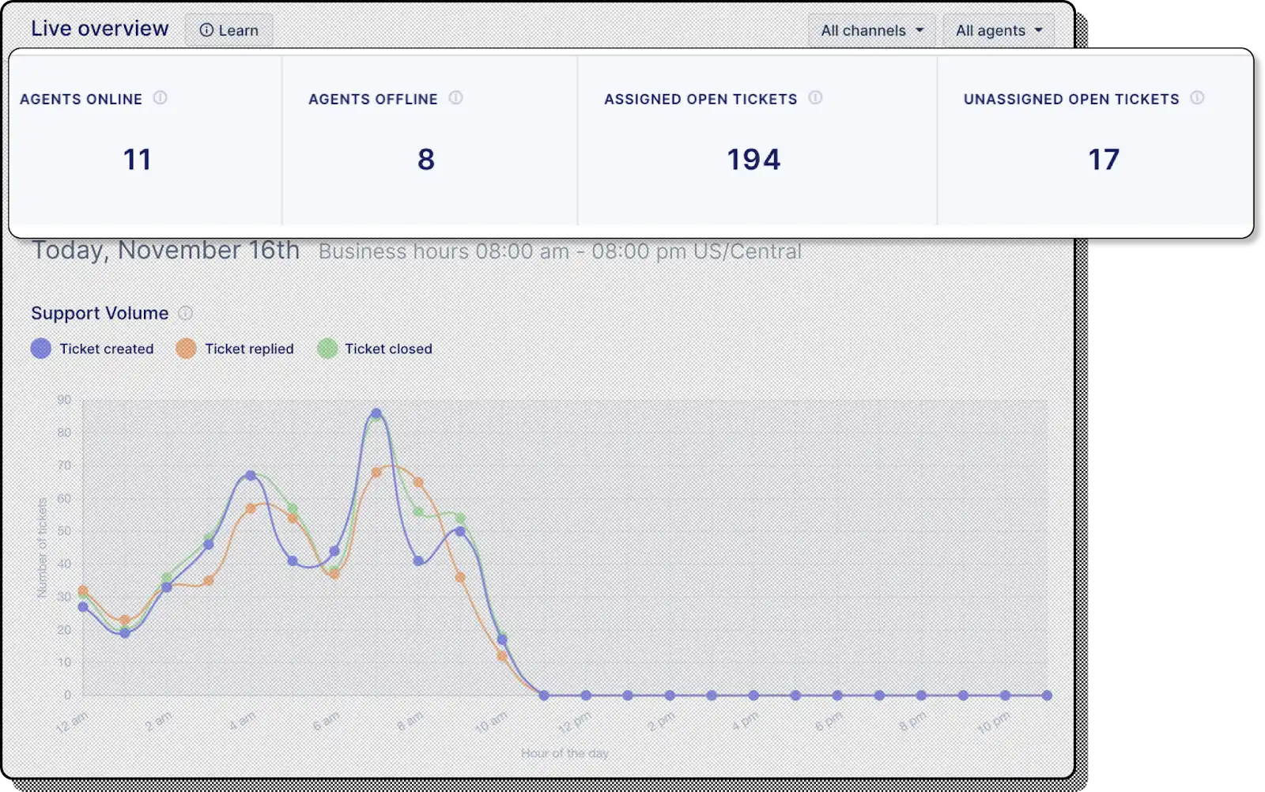
Task: Open the Learn button
Action: click(x=228, y=30)
